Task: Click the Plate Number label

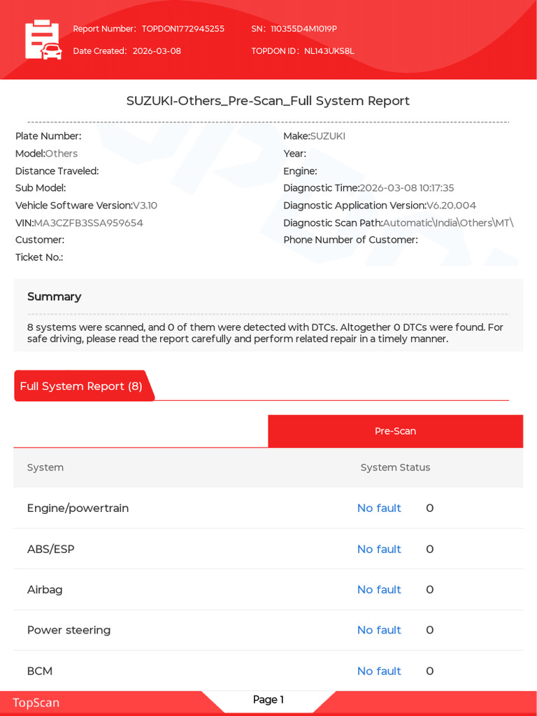Action: tap(48, 136)
